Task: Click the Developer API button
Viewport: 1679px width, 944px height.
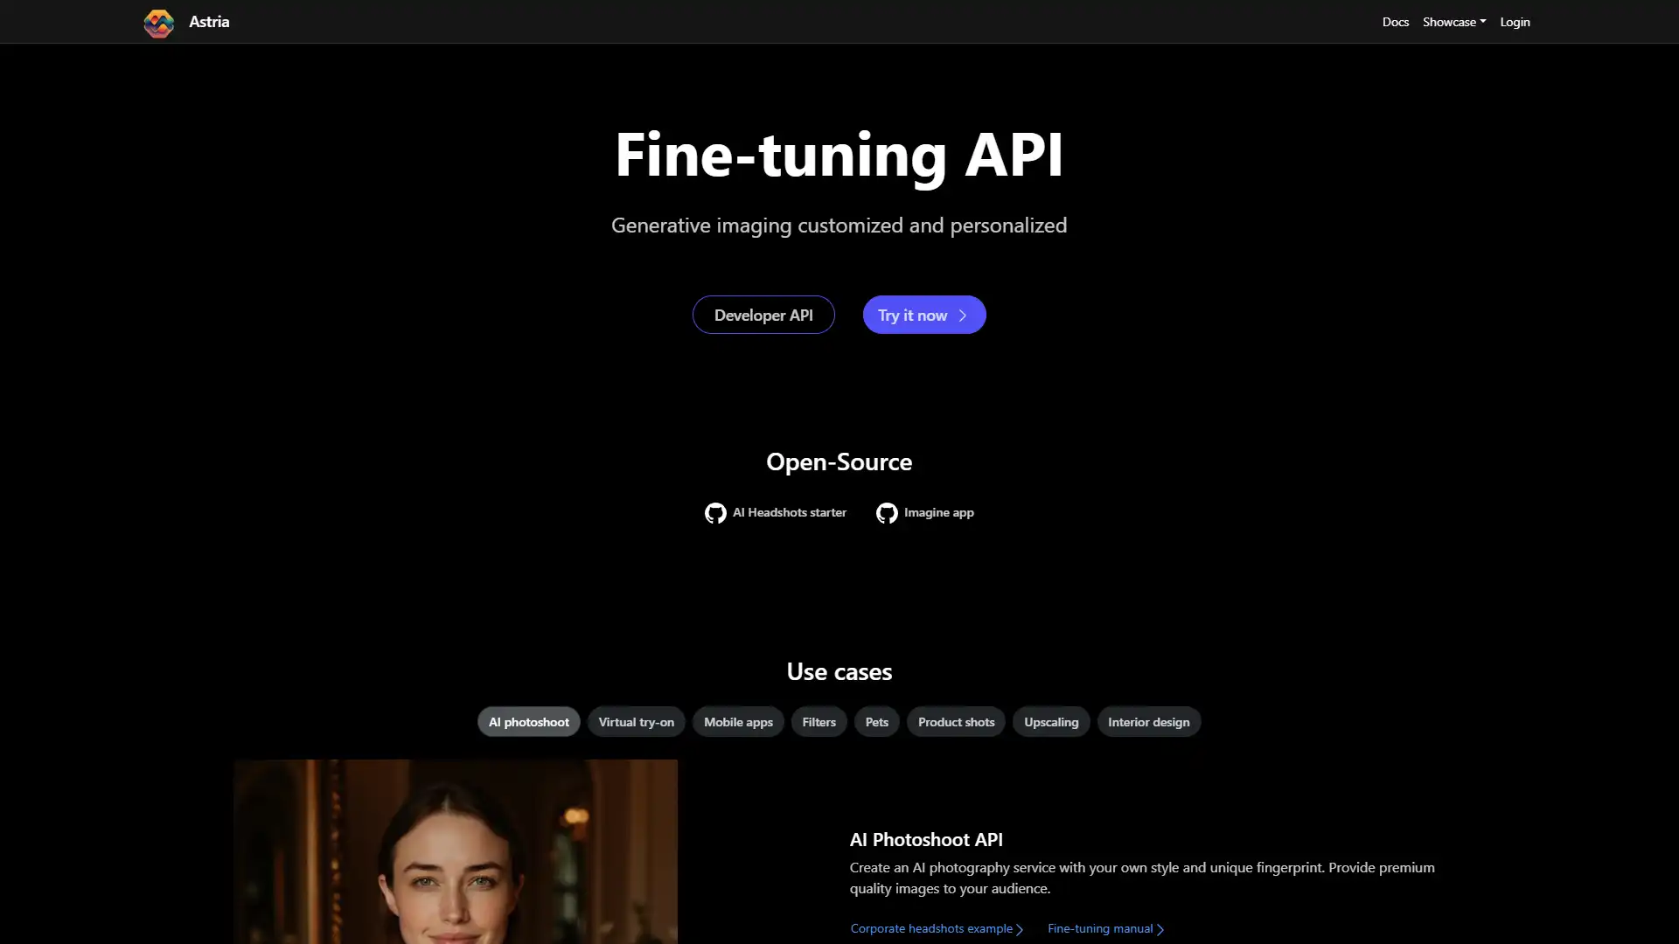Action: [763, 315]
